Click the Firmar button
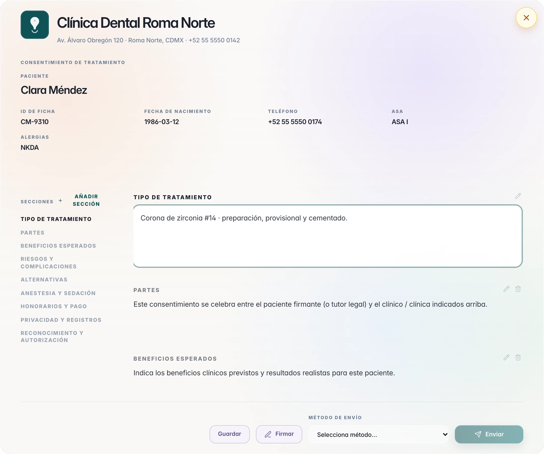The height and width of the screenshot is (454, 544). [x=279, y=434]
